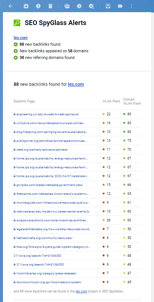Viewport: 154px width, 302px height.
Task: Open the solarpowerauthority.com solar incentives backlink
Action: click(x=52, y=220)
